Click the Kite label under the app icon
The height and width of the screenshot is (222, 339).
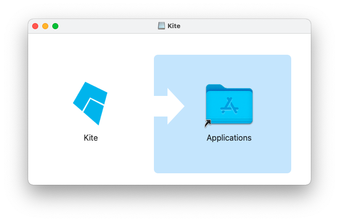pos(91,138)
